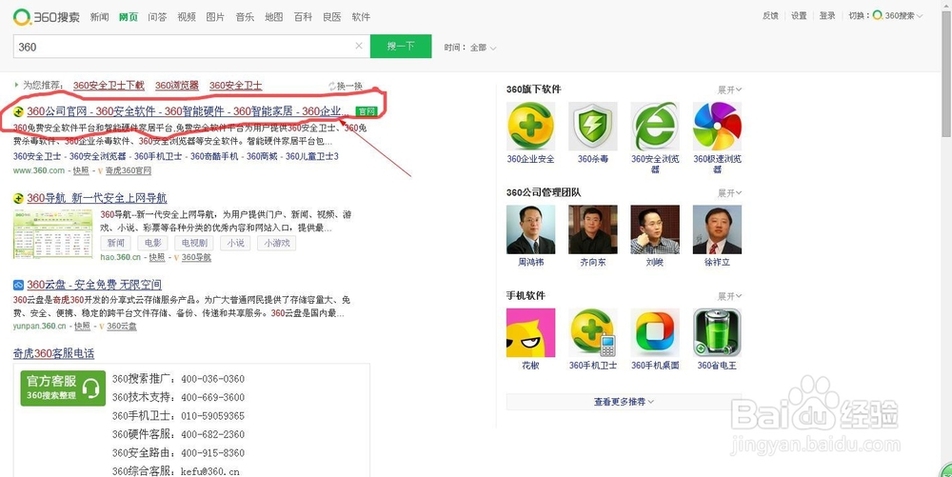Click the 小说 button under 360导航
Image resolution: width=952 pixels, height=477 pixels.
click(x=235, y=243)
